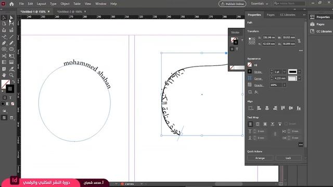Switch to the Pages panel tab
Image resolution: width=333 pixels, height=187 pixels.
click(271, 15)
